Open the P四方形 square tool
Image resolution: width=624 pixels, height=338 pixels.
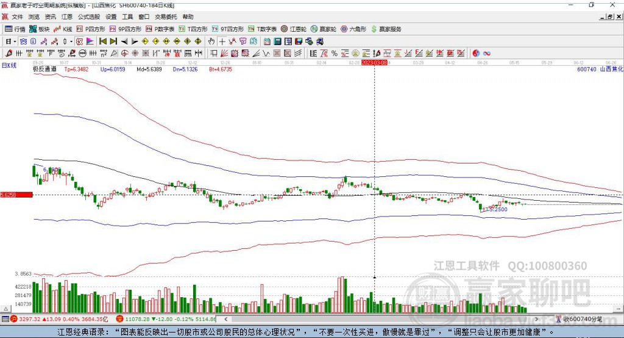tap(91, 29)
